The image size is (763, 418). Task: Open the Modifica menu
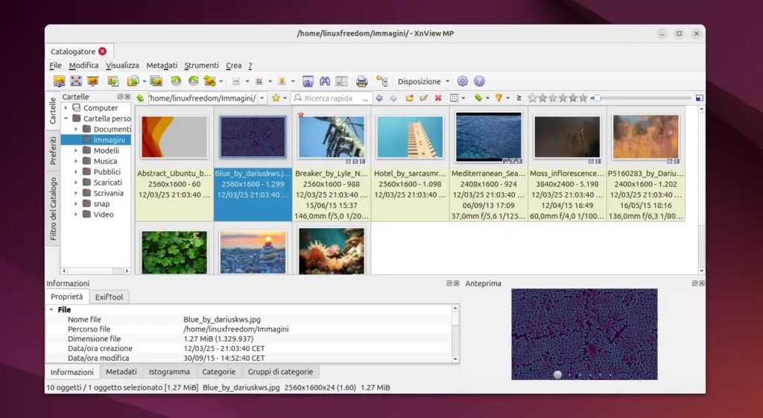coord(83,66)
